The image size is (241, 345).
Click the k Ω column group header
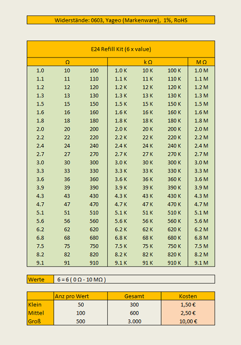[x=148, y=62]
